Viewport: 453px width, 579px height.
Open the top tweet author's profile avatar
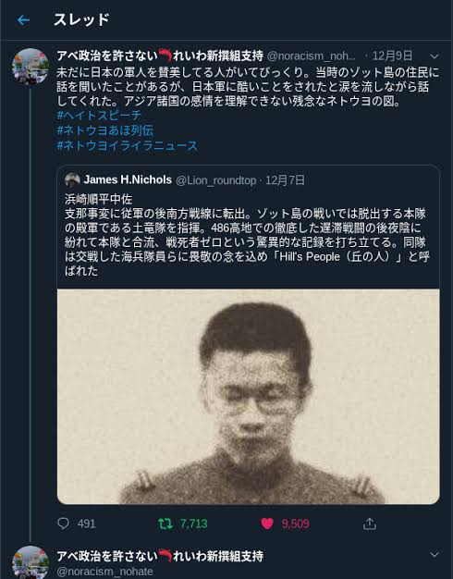(31, 67)
